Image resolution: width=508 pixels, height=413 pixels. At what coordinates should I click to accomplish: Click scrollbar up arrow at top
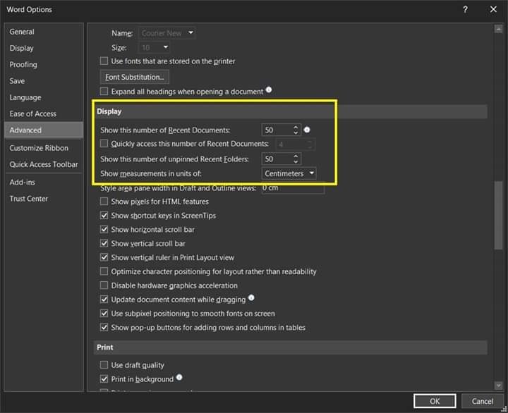click(498, 30)
